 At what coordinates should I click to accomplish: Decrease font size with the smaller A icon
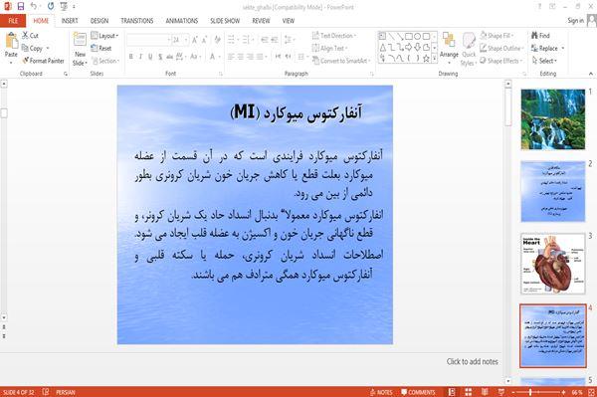204,40
